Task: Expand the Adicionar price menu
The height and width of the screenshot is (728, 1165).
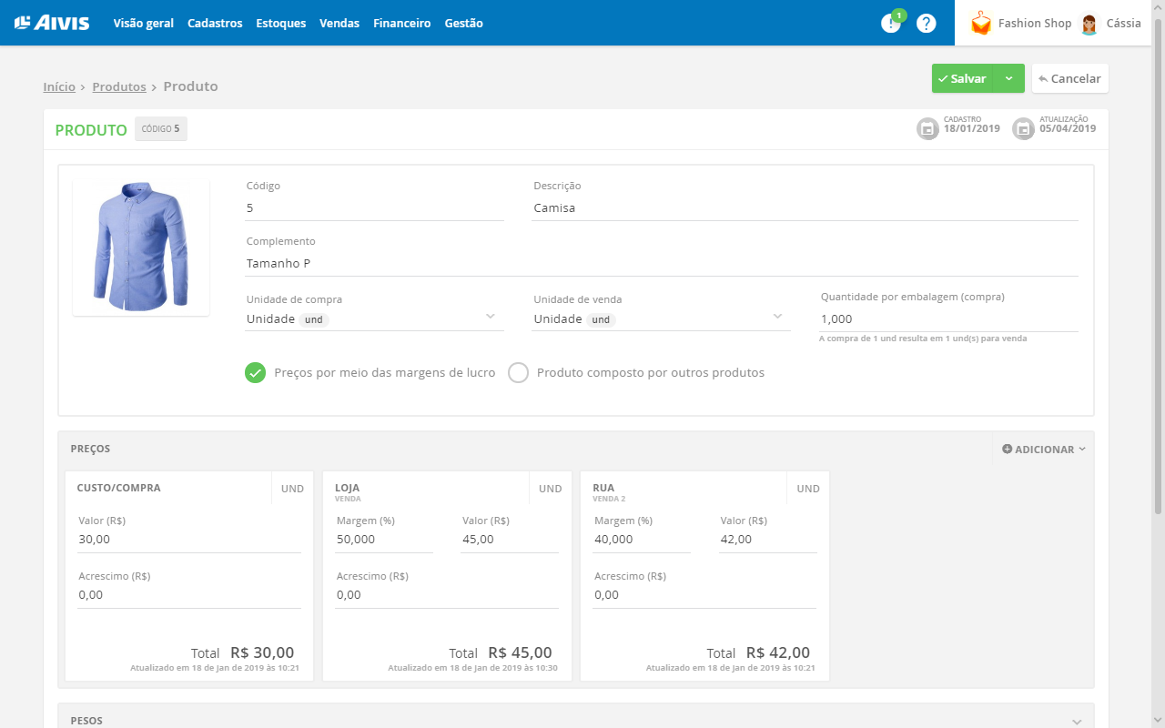Action: click(x=1044, y=449)
